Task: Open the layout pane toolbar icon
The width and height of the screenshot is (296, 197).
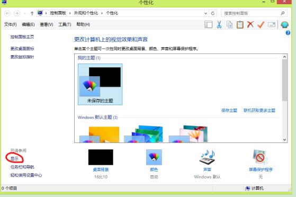Action: click(x=208, y=25)
